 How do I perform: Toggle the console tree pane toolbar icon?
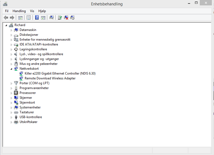20,18
